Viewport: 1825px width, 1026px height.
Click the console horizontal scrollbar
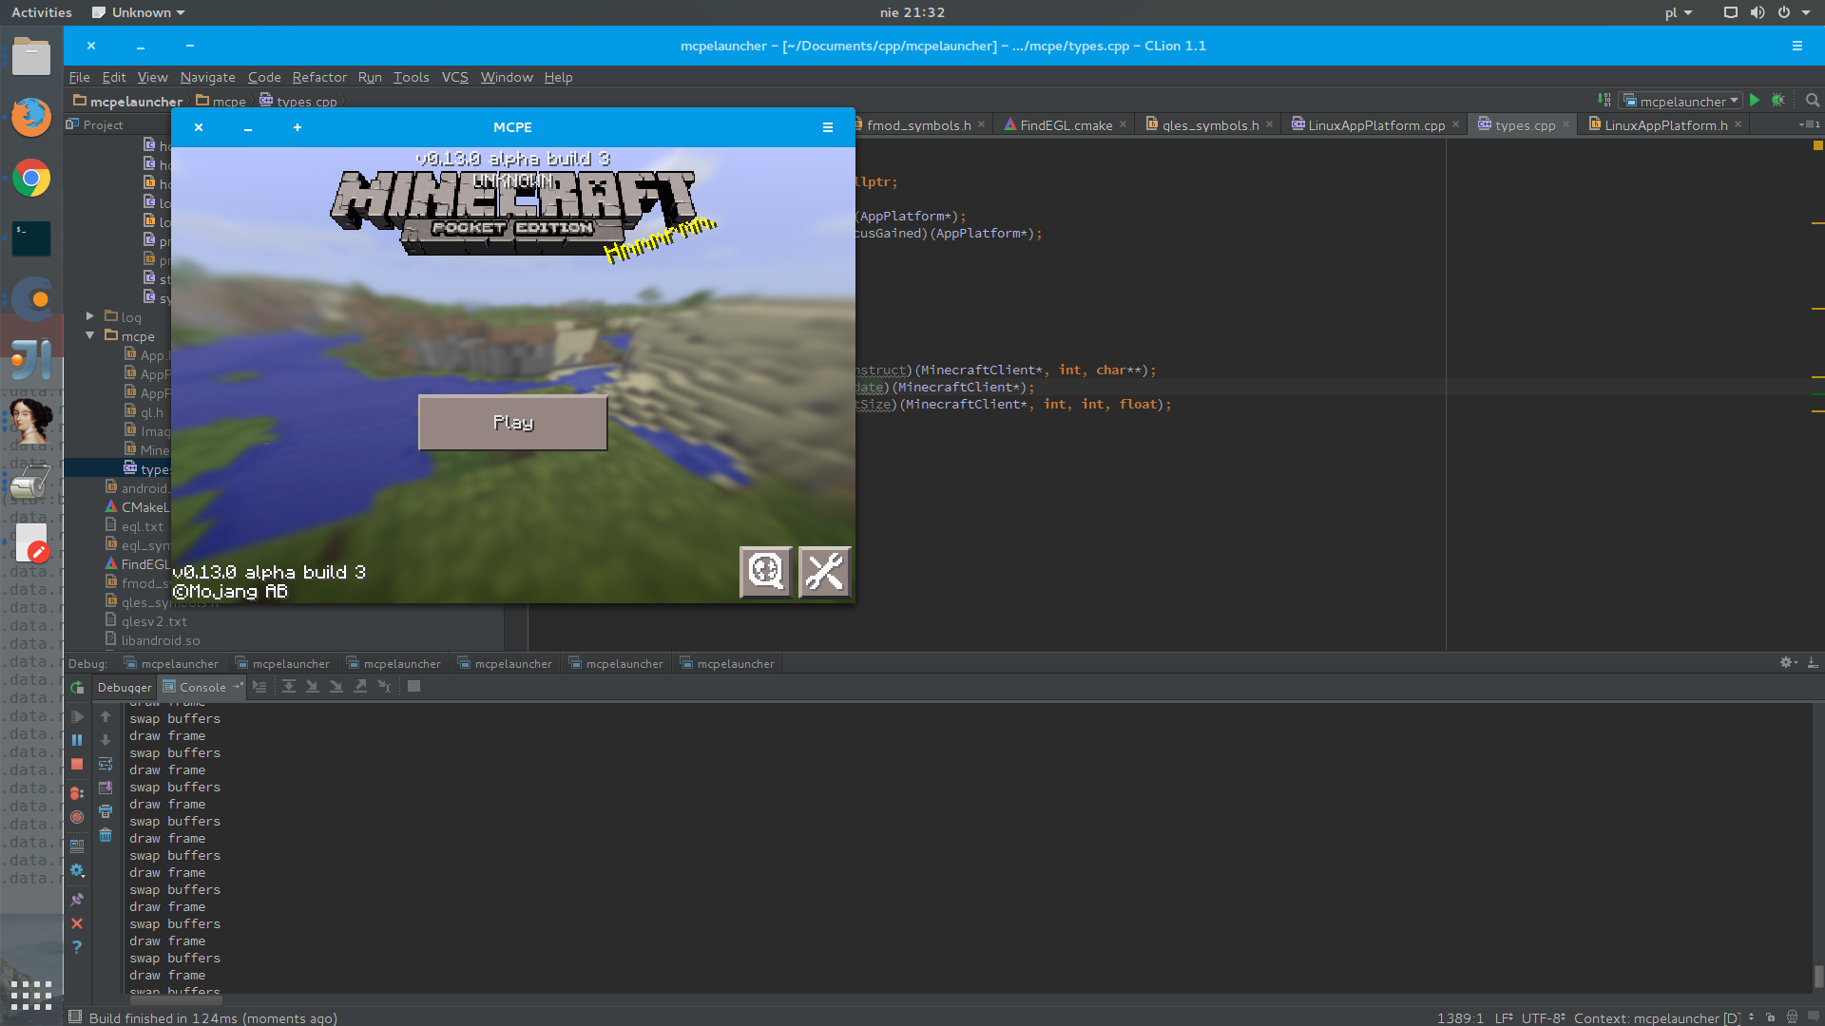coord(176,999)
